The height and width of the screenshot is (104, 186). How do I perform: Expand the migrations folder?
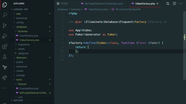click(x=24, y=44)
